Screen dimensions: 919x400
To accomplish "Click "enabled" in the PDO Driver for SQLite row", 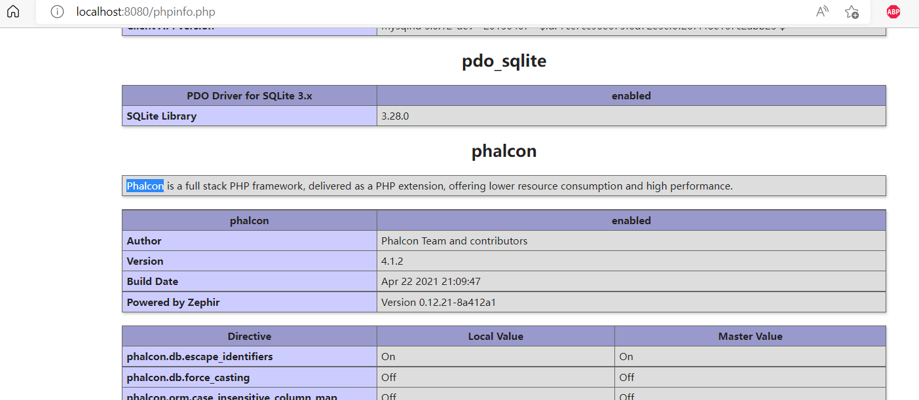I will 631,95.
